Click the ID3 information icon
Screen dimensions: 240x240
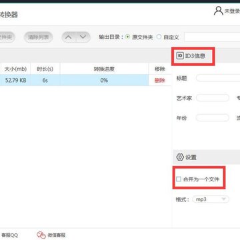(x=180, y=56)
